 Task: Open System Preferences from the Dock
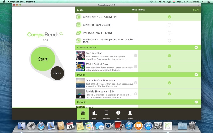(x=158, y=126)
